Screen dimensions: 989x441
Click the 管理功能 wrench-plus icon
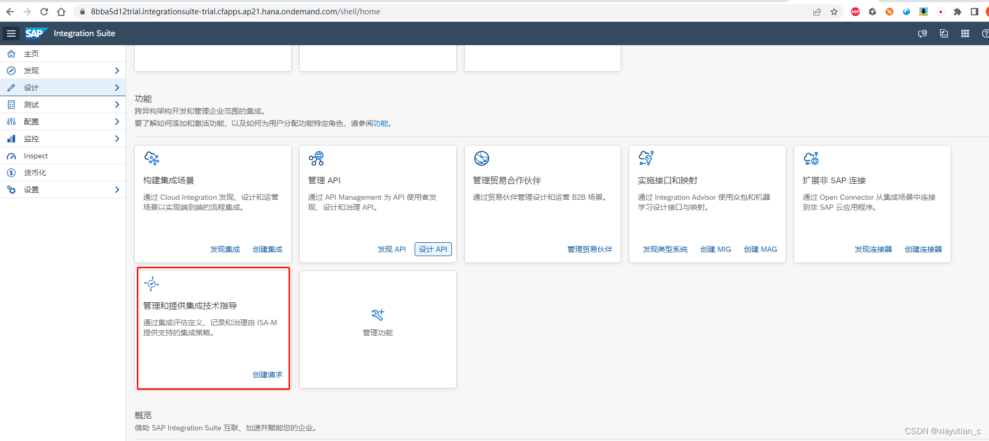point(378,315)
